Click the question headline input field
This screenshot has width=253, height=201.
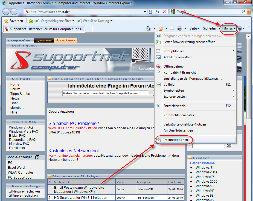(105, 93)
